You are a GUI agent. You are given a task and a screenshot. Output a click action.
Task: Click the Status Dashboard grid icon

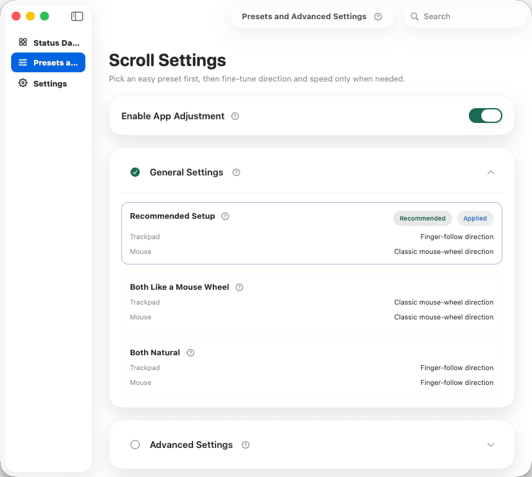coord(23,43)
